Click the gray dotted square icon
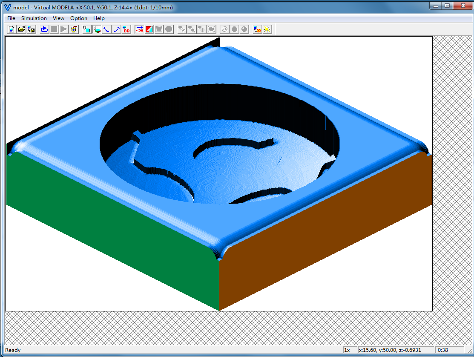This screenshot has height=357, width=474. point(159,29)
